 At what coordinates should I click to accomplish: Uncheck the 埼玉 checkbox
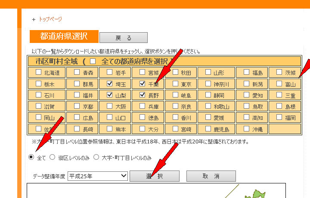point(109,84)
